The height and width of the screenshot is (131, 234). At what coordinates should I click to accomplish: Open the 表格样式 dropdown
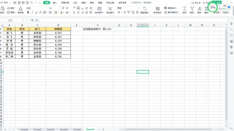[171, 8]
